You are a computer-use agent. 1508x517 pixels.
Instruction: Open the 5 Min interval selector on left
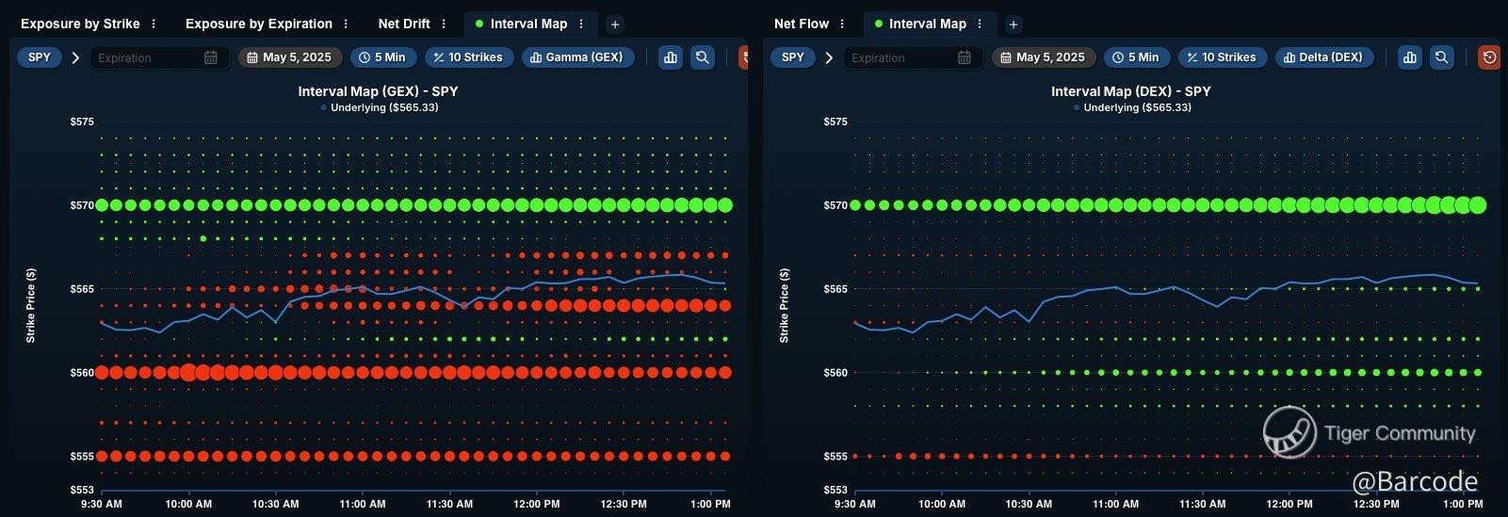pyautogui.click(x=381, y=57)
